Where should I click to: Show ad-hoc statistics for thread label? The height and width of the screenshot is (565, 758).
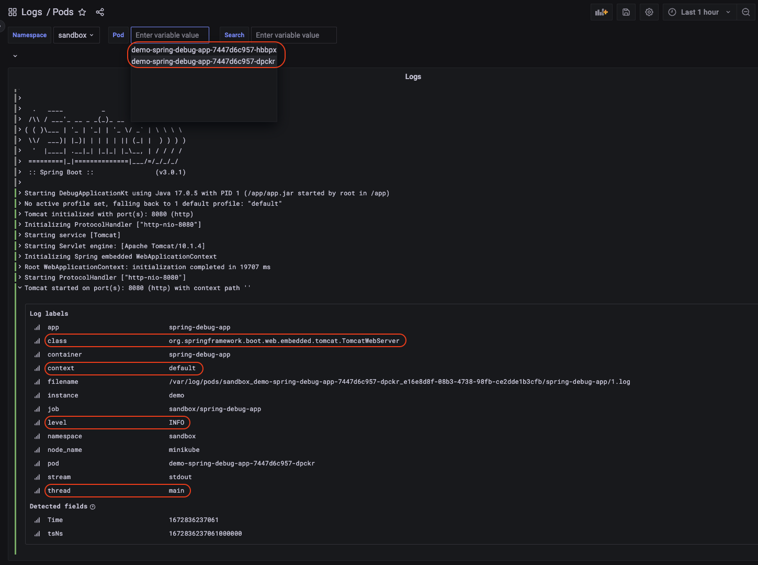37,491
